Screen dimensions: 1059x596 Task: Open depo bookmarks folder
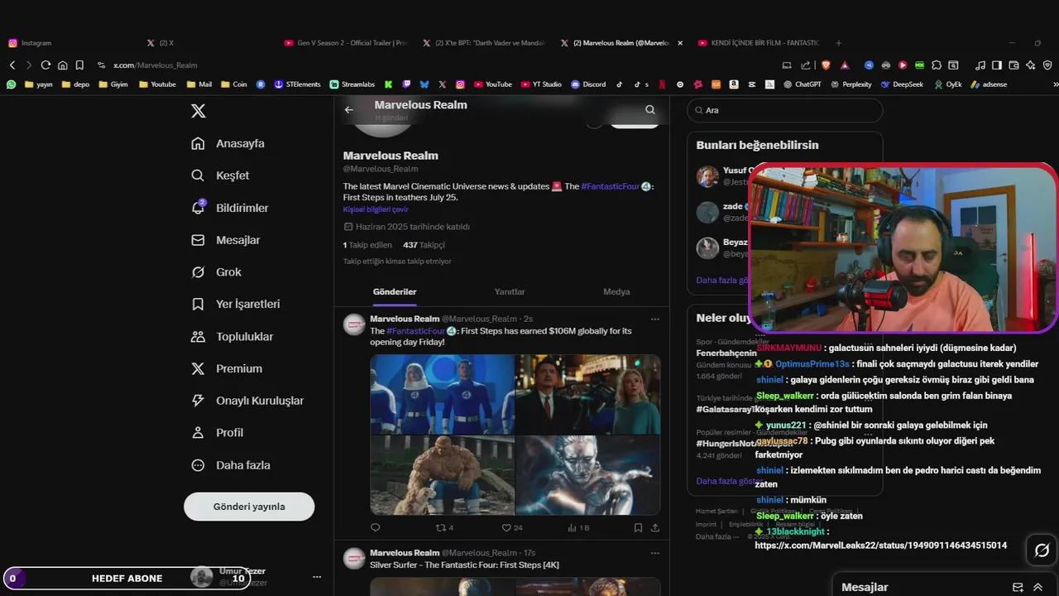click(x=75, y=84)
